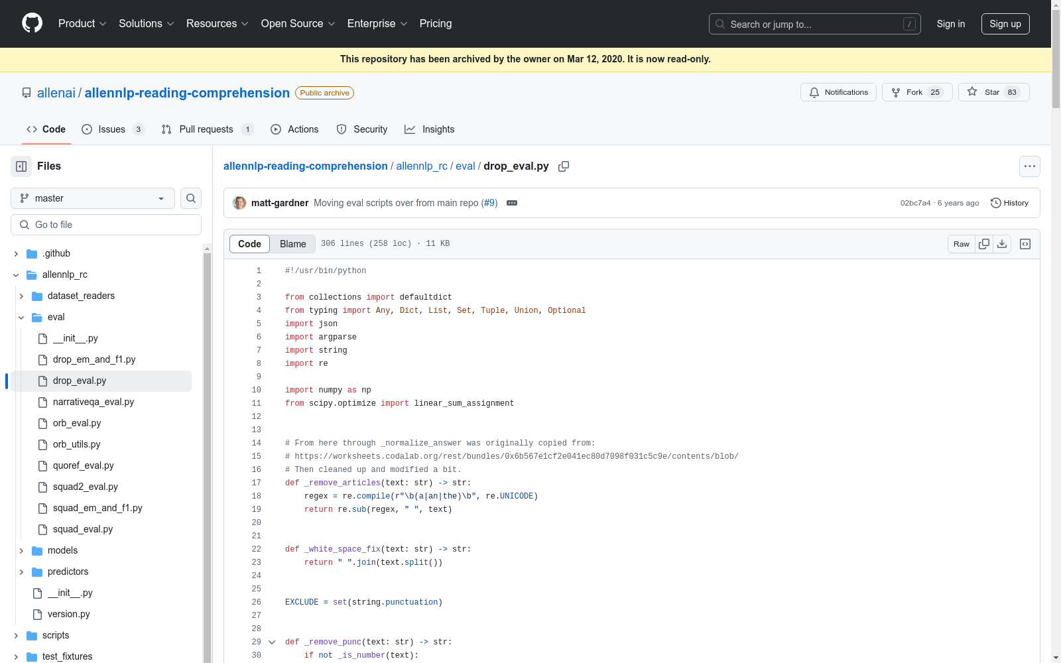1061x663 pixels.
Task: Download the raw file icon
Action: click(x=1002, y=244)
